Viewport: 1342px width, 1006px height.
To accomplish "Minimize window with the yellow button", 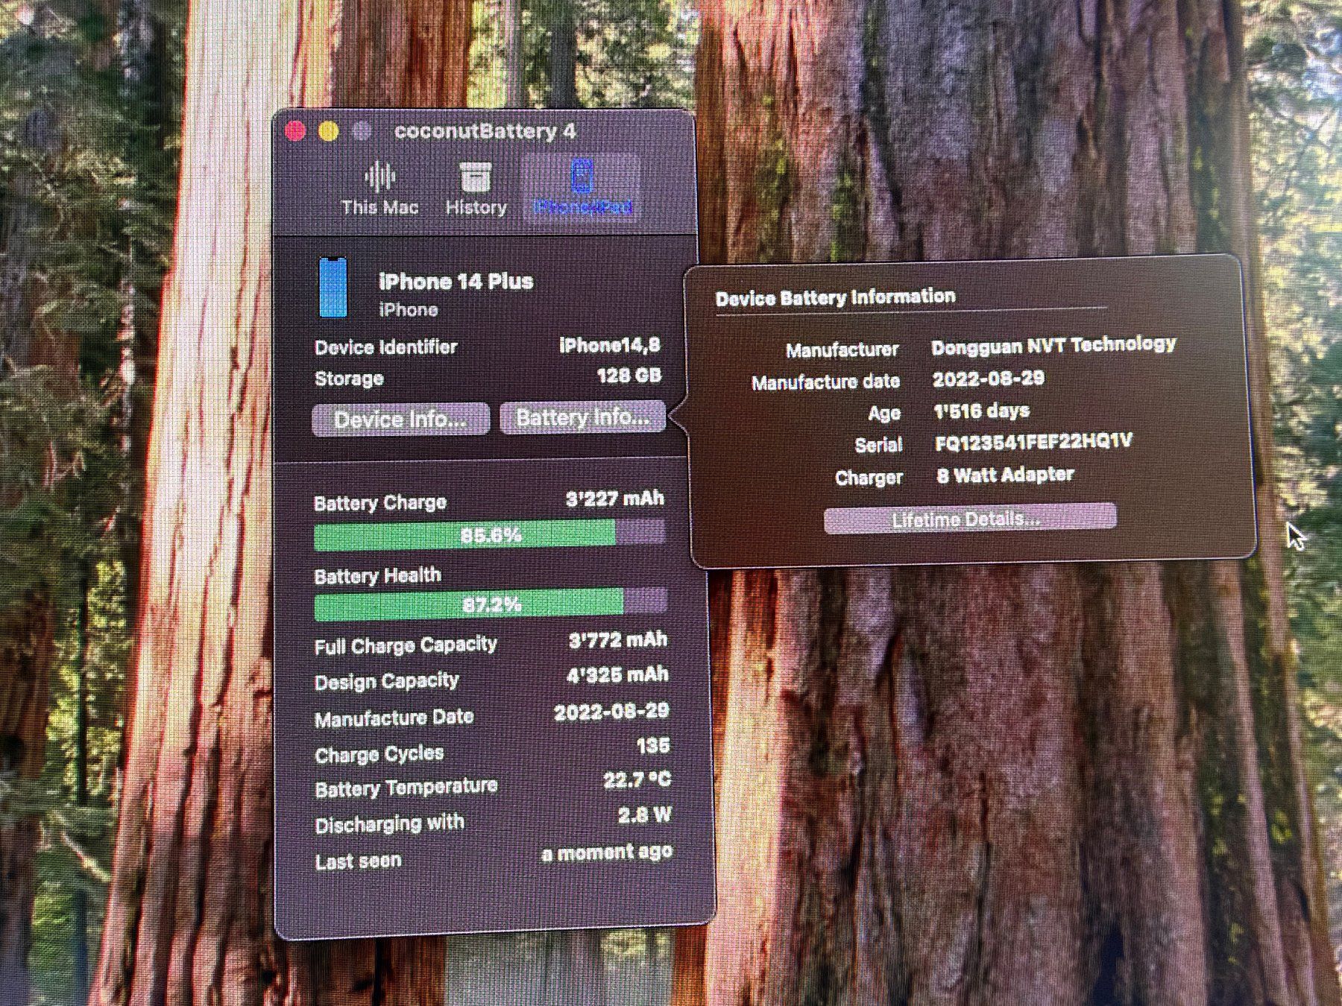I will click(x=329, y=132).
